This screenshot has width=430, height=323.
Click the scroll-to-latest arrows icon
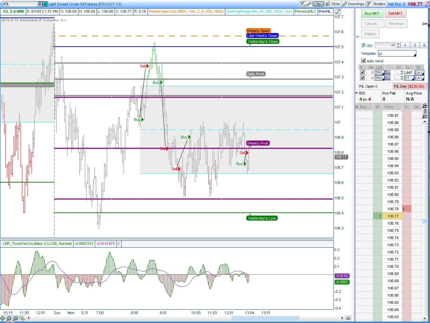[x=348, y=319]
